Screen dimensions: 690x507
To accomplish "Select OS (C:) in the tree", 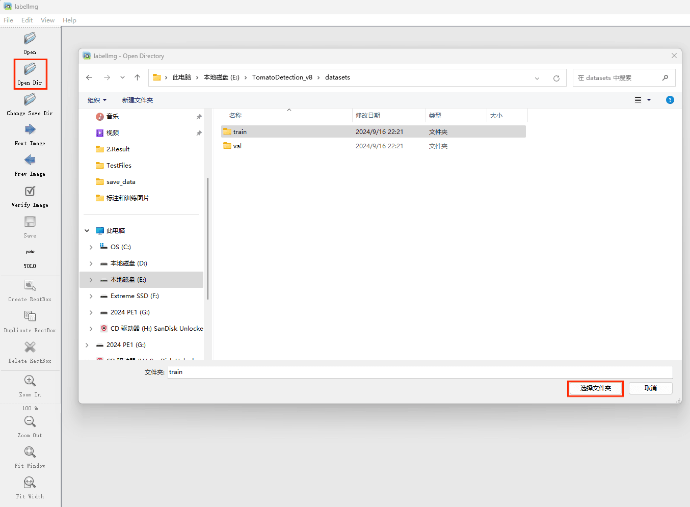I will [x=121, y=247].
